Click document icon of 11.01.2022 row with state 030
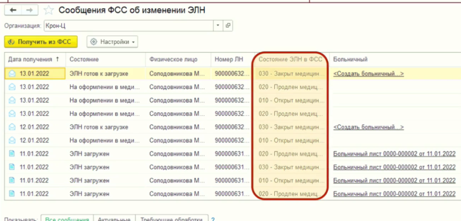 coord(12,167)
